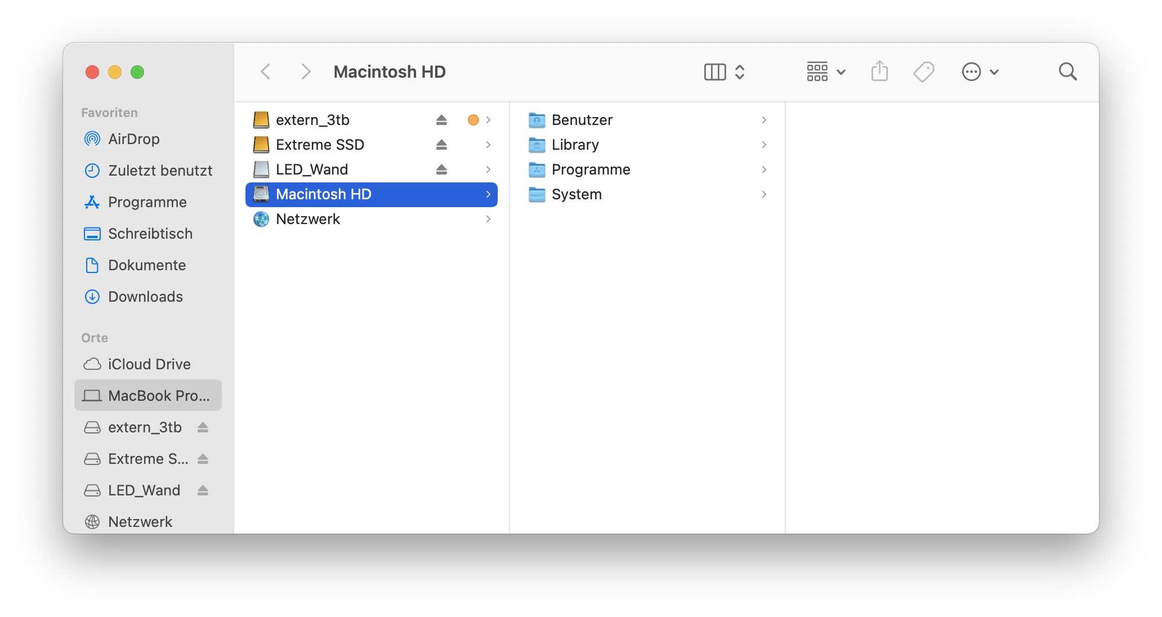Eject Extreme SSD in the column list
This screenshot has height=617, width=1162.
[441, 145]
